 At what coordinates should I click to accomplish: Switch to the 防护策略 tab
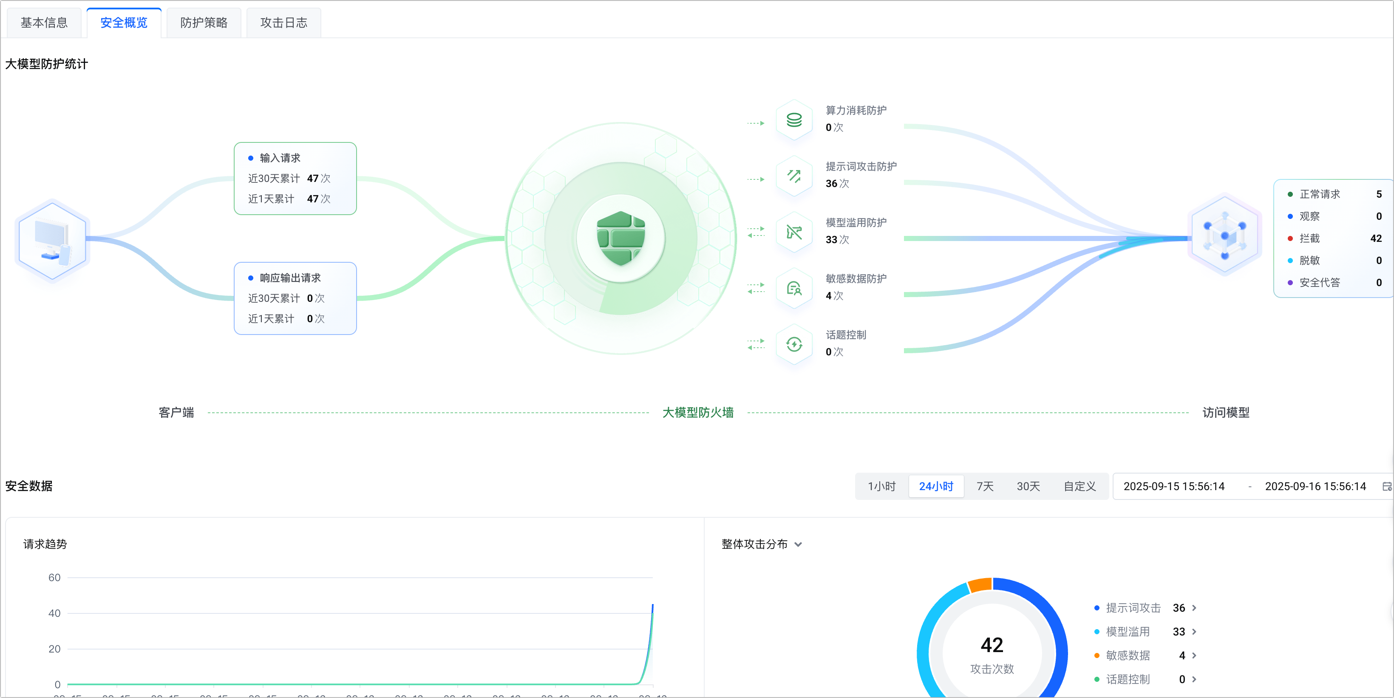point(204,23)
